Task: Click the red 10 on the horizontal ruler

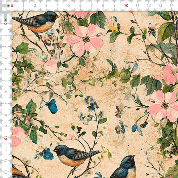Action: pyautogui.click(x=126, y=6)
